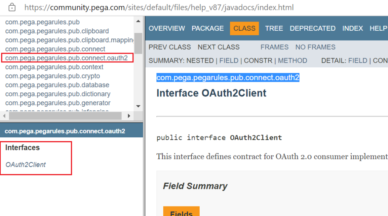This screenshot has height=216, width=388.
Task: Open com.pega.pegarules.pub.generator package
Action: pos(58,103)
